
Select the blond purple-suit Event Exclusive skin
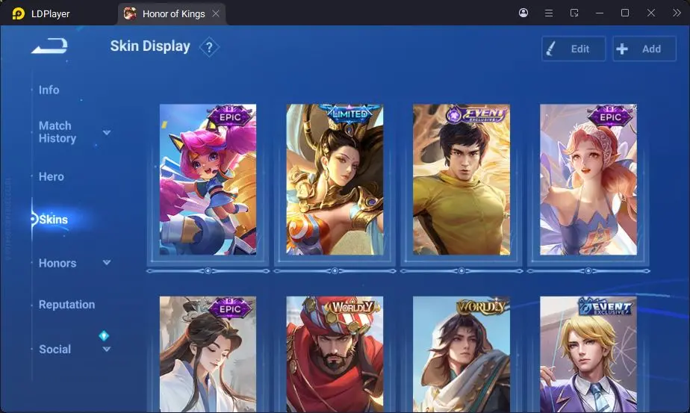point(588,355)
